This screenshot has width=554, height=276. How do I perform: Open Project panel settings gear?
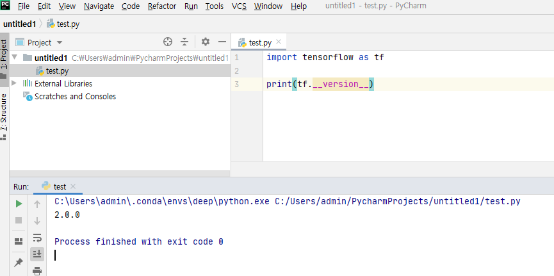(x=206, y=42)
